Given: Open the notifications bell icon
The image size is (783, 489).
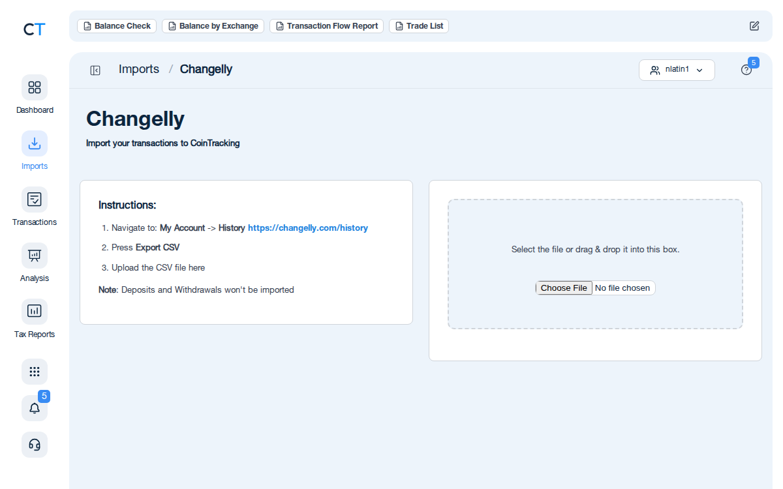Looking at the screenshot, I should tap(35, 408).
